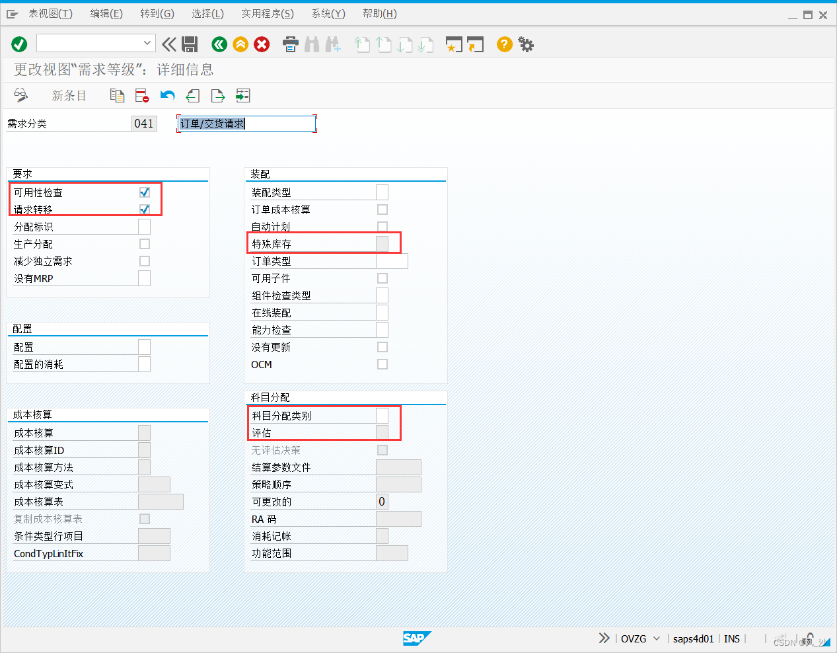Expand the OVZG transaction dropdown in status bar

(657, 638)
